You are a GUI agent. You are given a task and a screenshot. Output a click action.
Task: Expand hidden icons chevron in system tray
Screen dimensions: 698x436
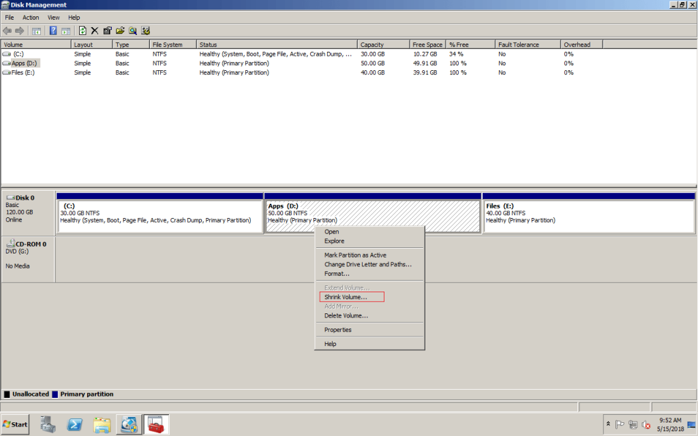(609, 424)
